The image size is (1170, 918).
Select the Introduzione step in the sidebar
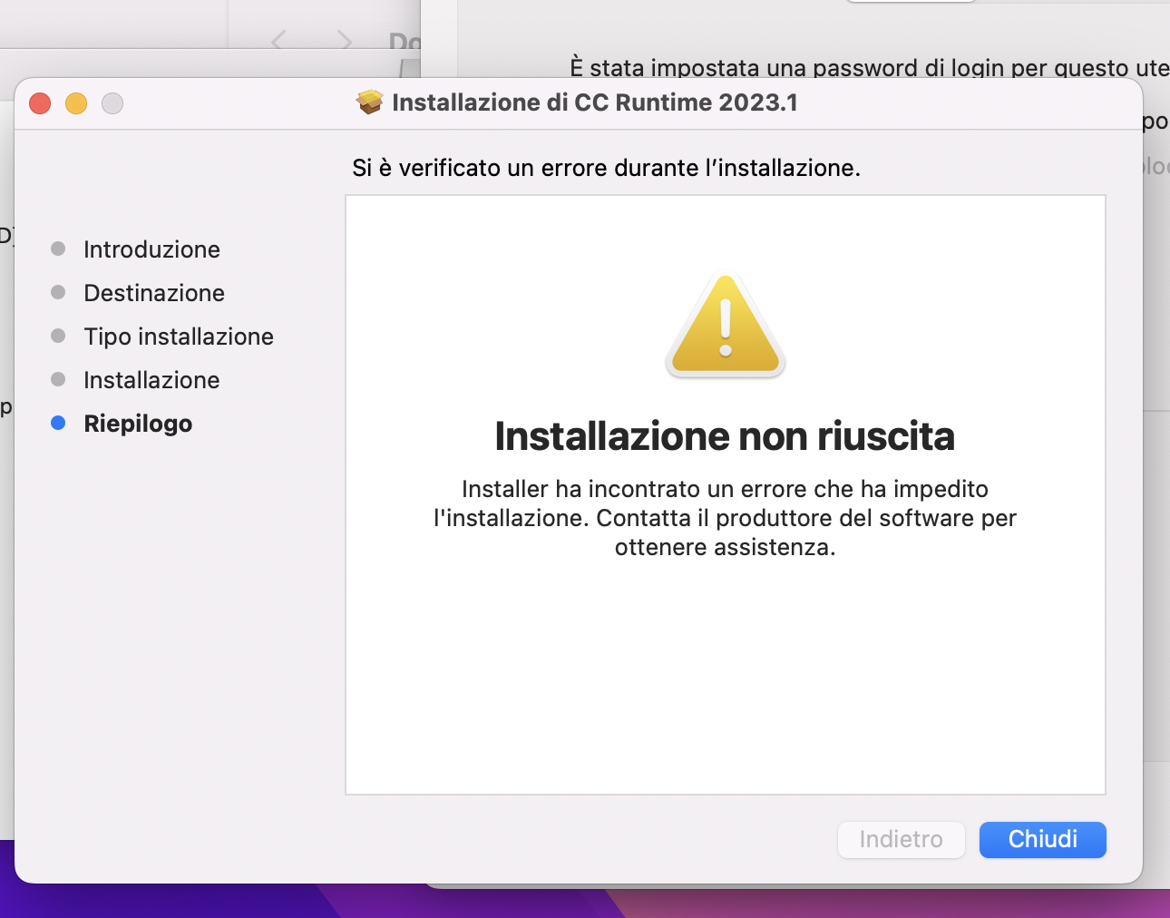151,249
